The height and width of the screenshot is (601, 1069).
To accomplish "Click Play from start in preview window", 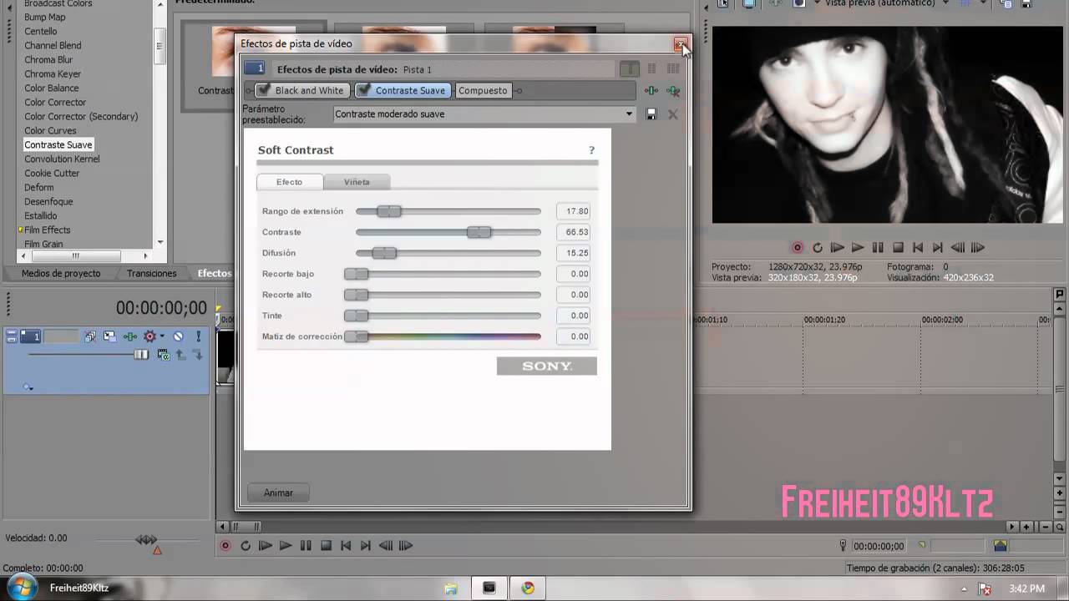I will click(x=838, y=248).
